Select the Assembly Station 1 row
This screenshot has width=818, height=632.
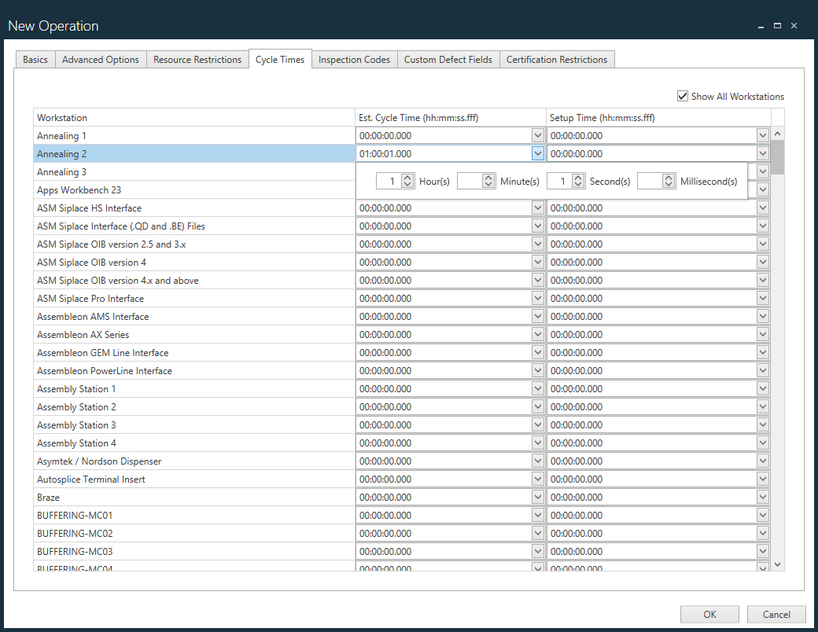point(157,388)
